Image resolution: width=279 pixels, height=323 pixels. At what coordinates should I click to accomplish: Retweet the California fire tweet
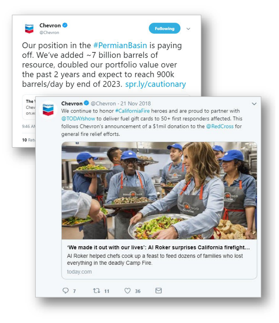97,291
